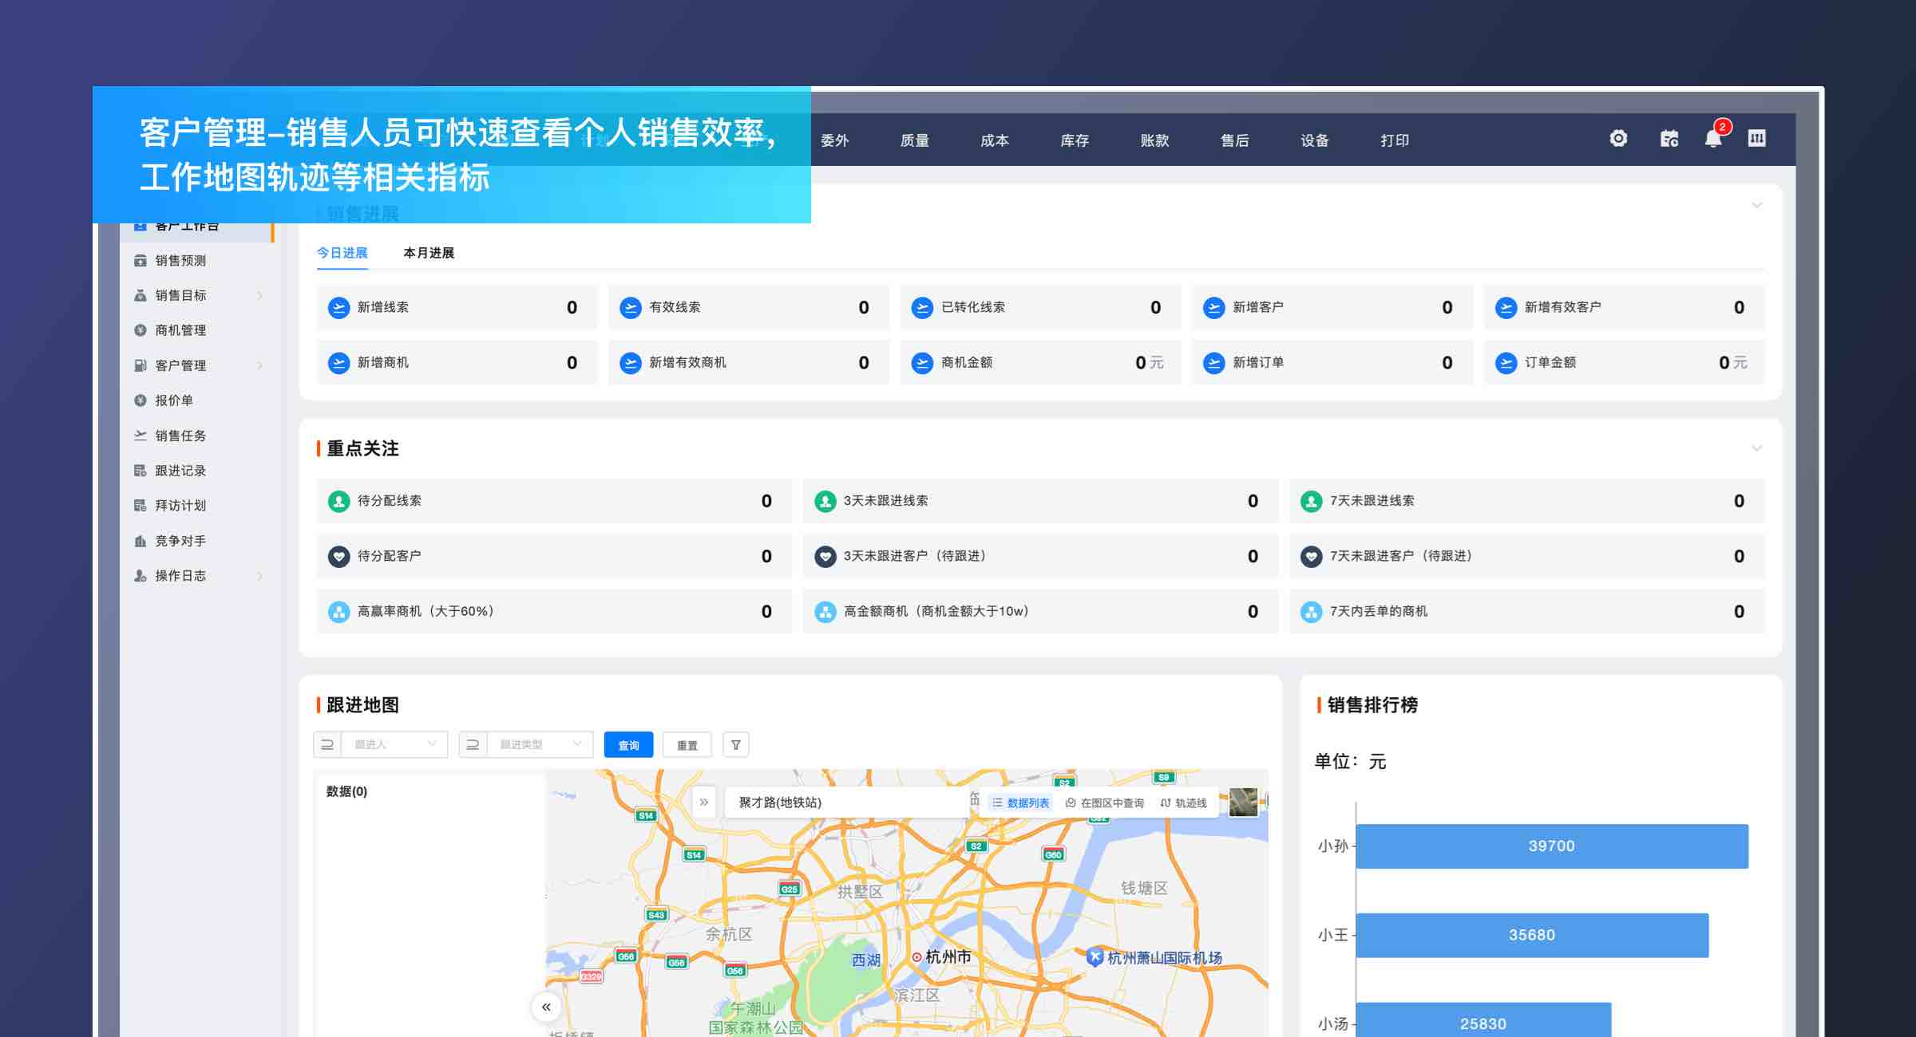Click 小孙's 39700 ranking bar
Screen dimensions: 1916x1037
pyautogui.click(x=1551, y=846)
